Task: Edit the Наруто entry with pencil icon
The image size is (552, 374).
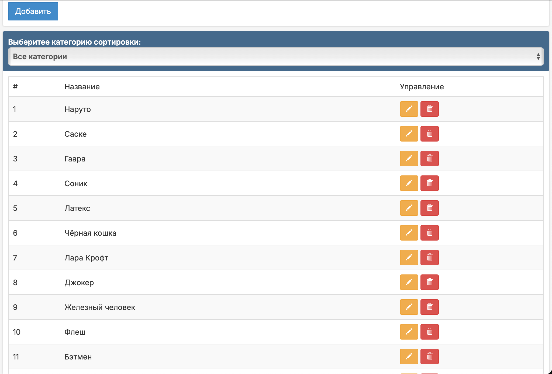Action: pos(409,109)
